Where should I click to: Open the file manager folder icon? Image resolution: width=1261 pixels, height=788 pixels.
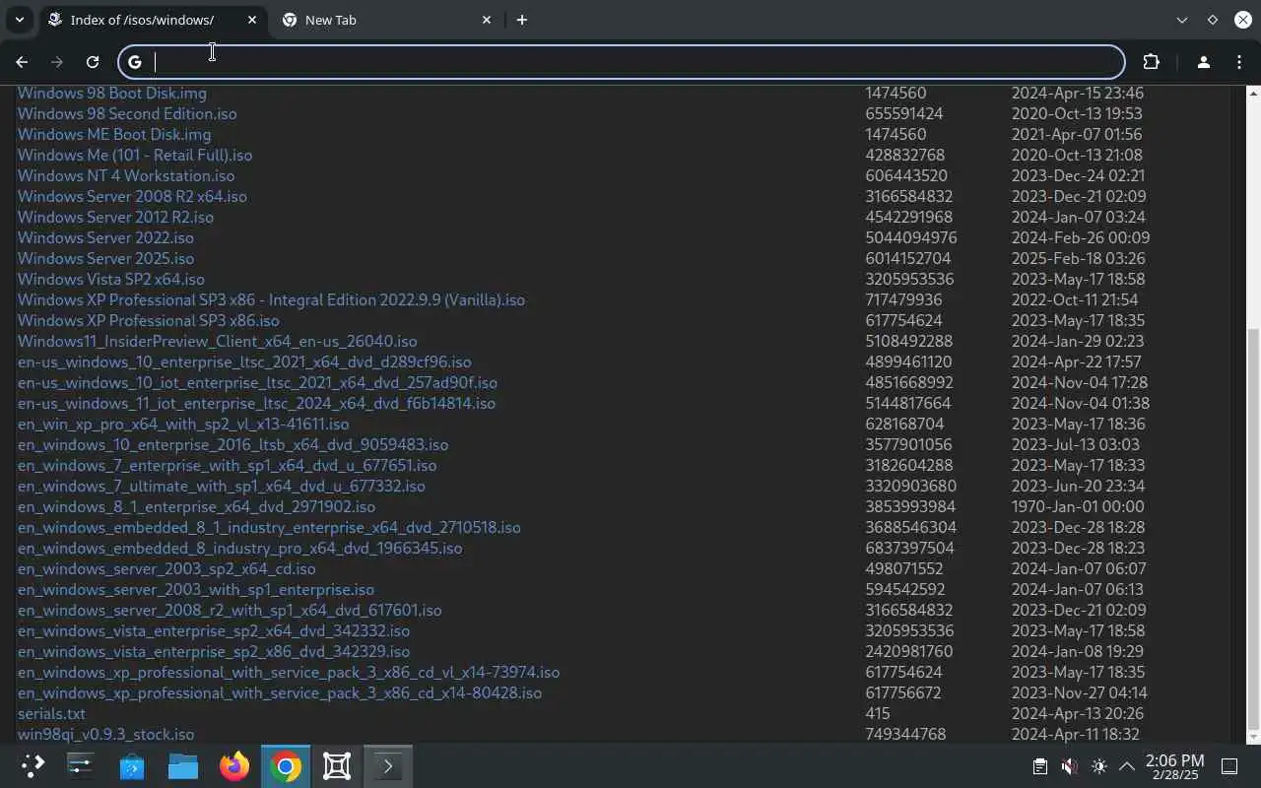(x=183, y=766)
